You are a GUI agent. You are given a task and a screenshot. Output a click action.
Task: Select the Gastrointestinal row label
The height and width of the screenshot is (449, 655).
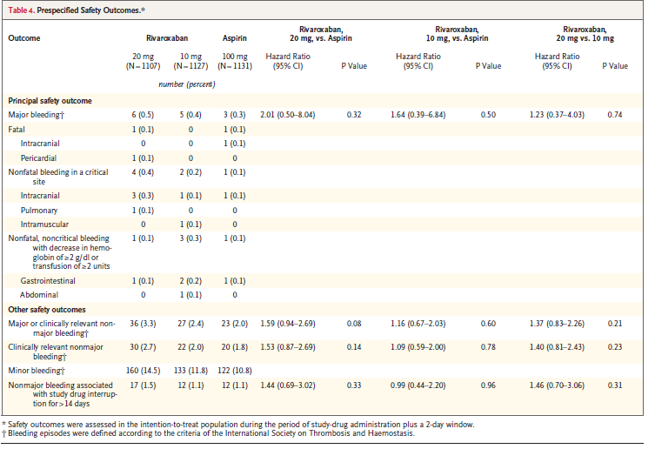(x=48, y=281)
